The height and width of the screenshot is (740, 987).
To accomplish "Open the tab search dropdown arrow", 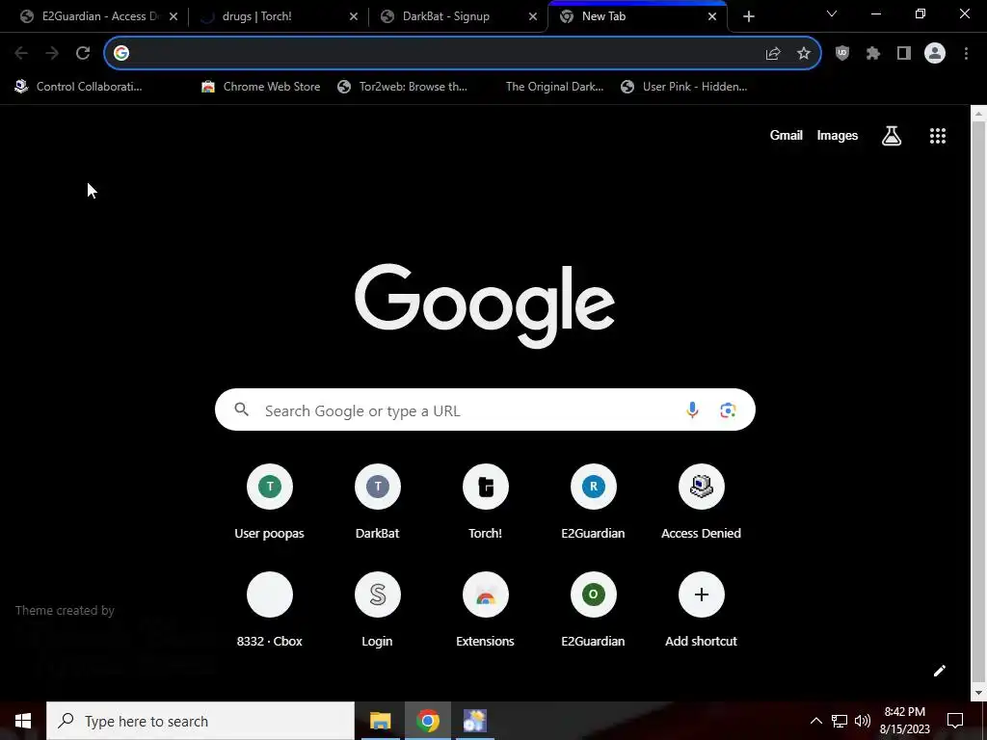I will [832, 13].
